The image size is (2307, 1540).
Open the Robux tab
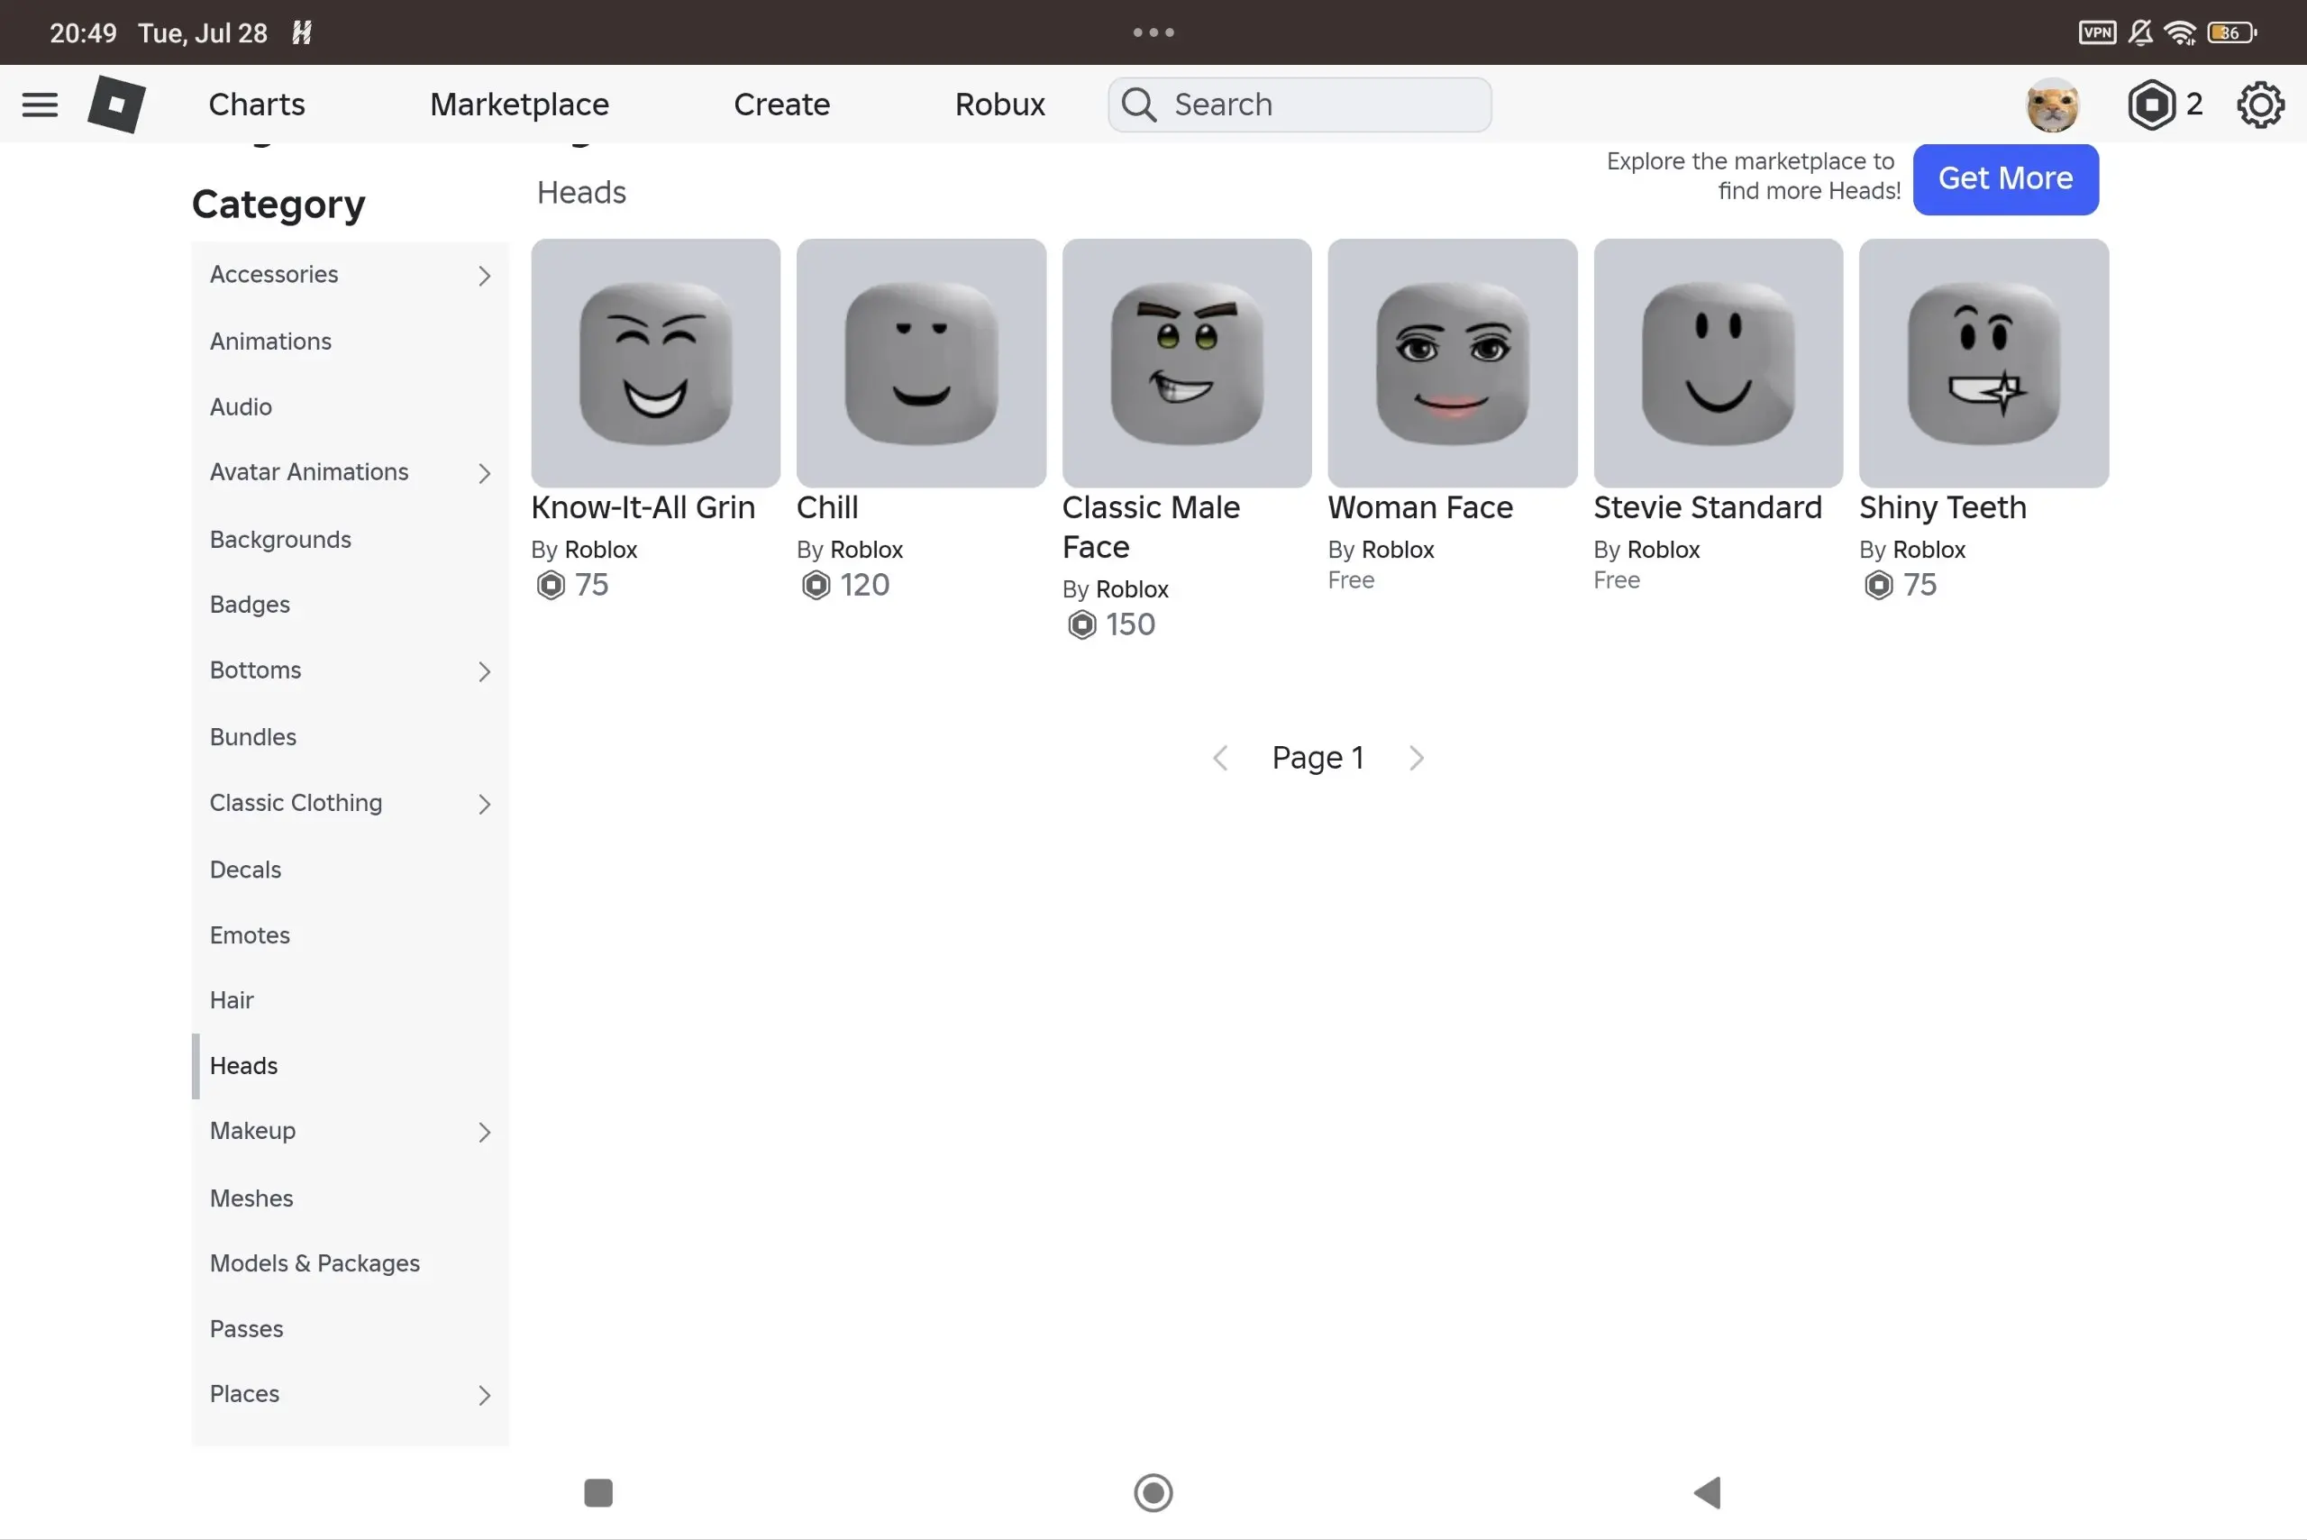tap(999, 105)
